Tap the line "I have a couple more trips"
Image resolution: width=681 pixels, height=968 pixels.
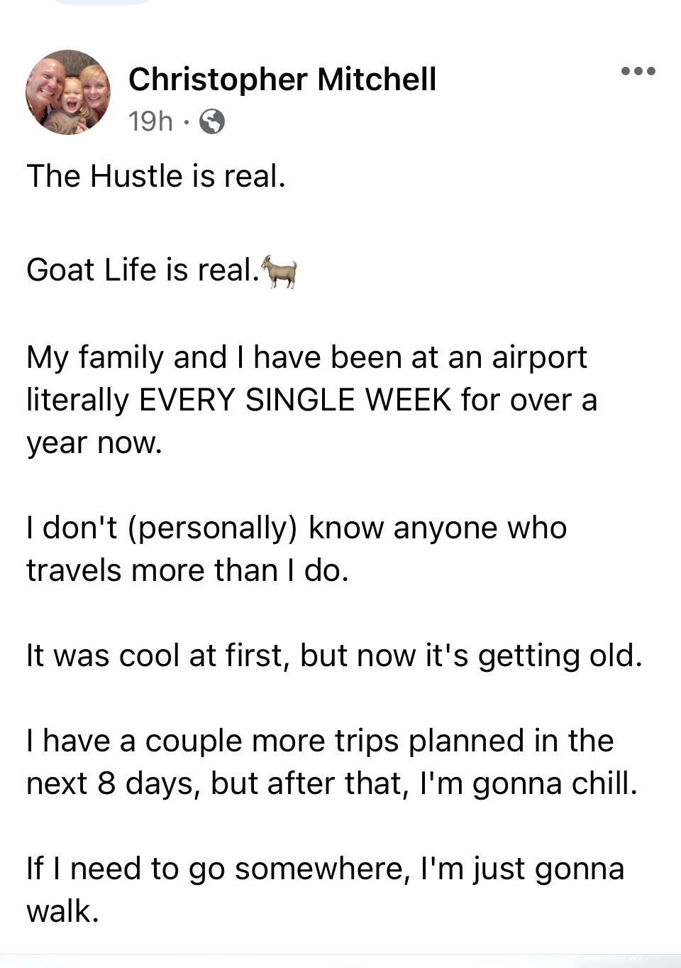coord(320,741)
